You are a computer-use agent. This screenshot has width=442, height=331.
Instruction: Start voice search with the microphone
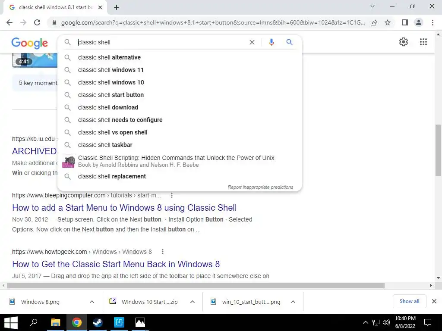point(271,42)
